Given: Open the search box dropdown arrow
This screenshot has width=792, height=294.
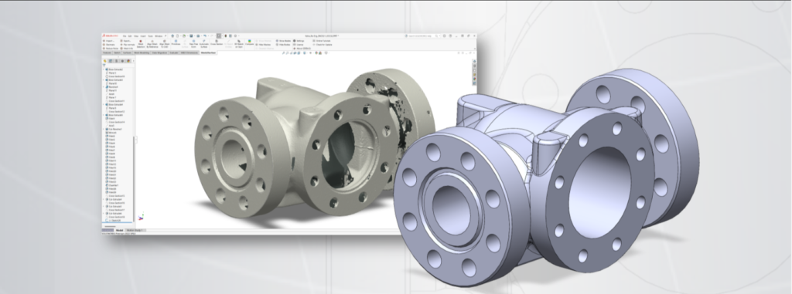Looking at the screenshot, I should tap(440, 35).
